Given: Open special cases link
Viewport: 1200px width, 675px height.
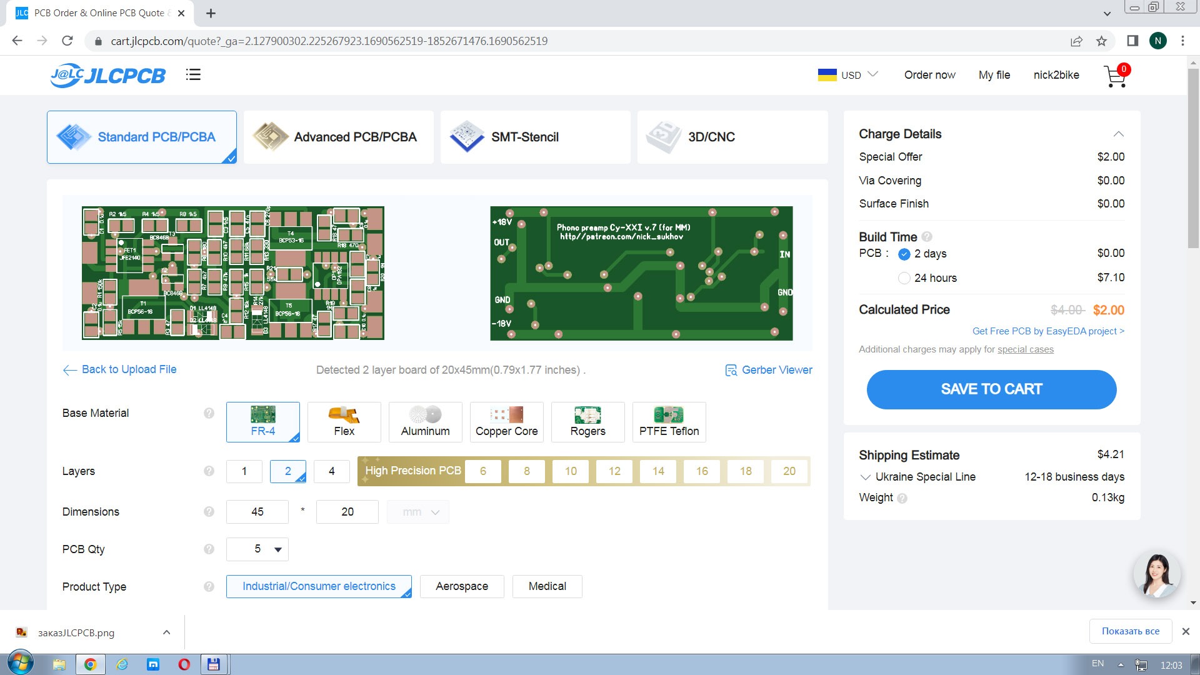Looking at the screenshot, I should click(x=1026, y=349).
